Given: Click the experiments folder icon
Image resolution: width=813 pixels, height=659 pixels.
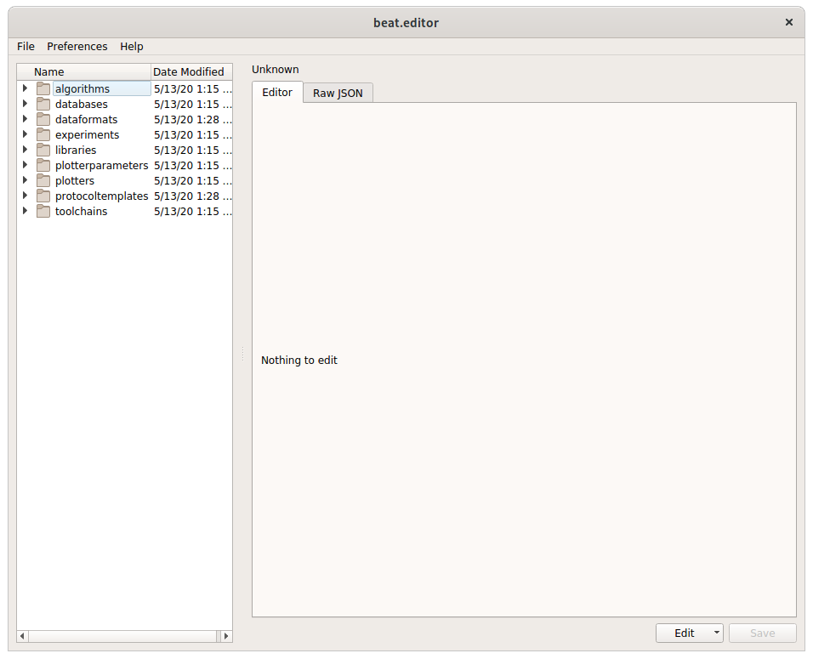Looking at the screenshot, I should [x=43, y=134].
